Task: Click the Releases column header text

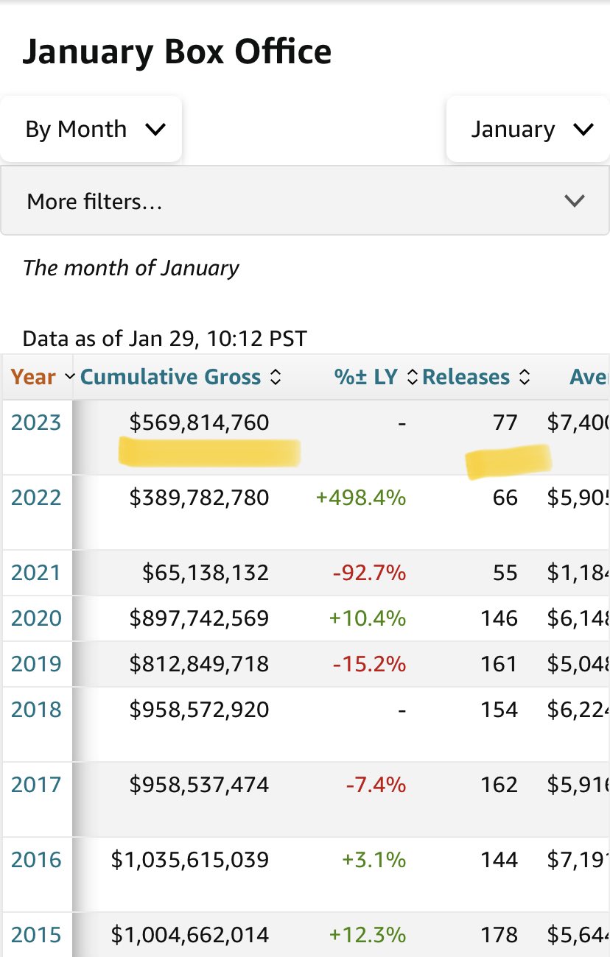Action: (x=466, y=378)
